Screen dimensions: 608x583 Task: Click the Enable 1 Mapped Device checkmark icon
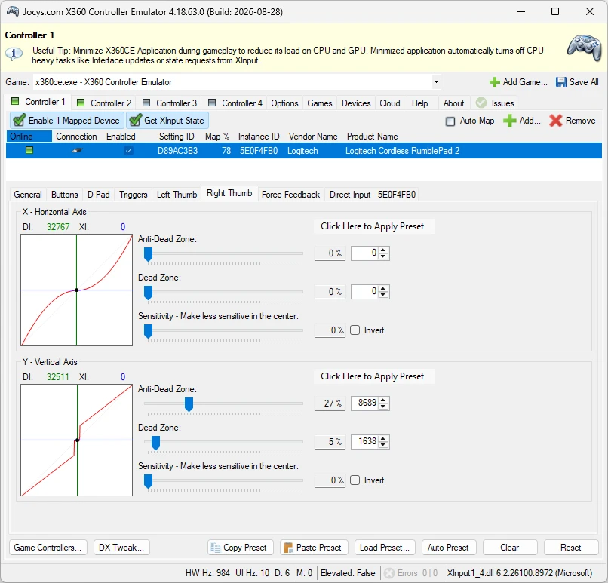pyautogui.click(x=20, y=120)
